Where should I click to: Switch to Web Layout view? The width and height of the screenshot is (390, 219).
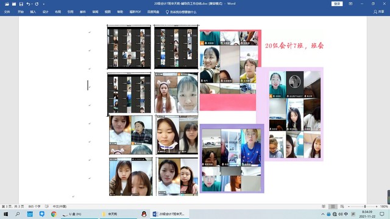pos(342,206)
